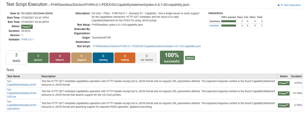This screenshot has height=120, width=307.
Task: Click Passed badge for CapabilityMetadataJSON-USCore row
Action: click(x=283, y=93)
